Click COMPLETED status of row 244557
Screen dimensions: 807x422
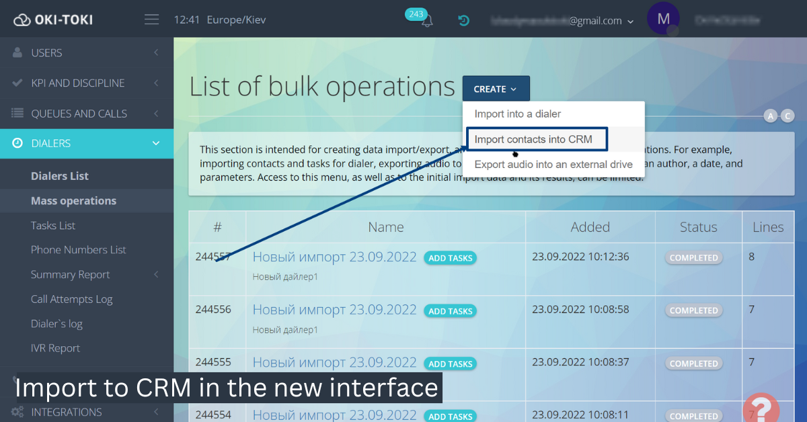pyautogui.click(x=694, y=257)
